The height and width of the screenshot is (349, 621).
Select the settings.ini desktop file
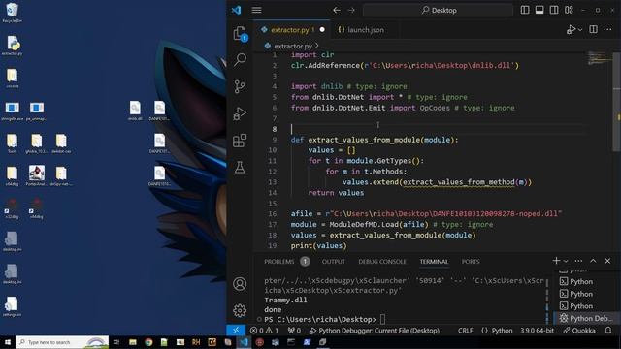[x=12, y=306]
